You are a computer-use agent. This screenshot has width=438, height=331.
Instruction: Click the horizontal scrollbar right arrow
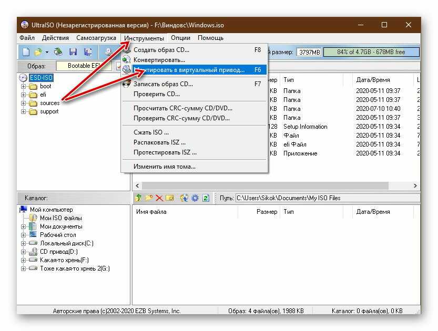click(415, 185)
